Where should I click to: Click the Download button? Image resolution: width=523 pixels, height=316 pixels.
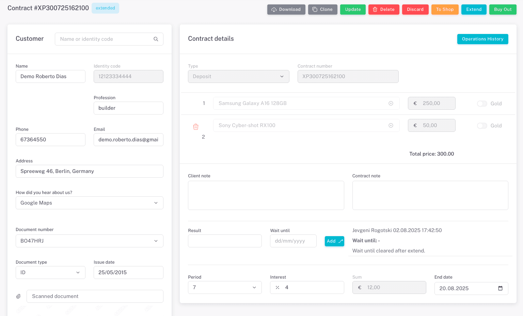286,10
